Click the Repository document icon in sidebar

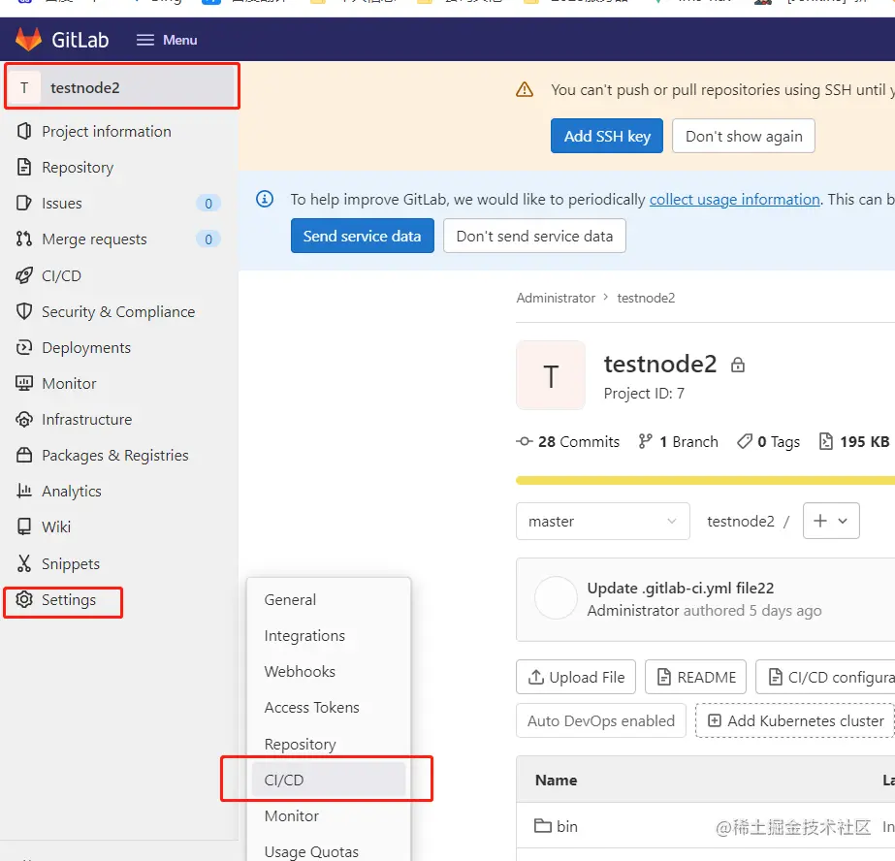pyautogui.click(x=24, y=167)
